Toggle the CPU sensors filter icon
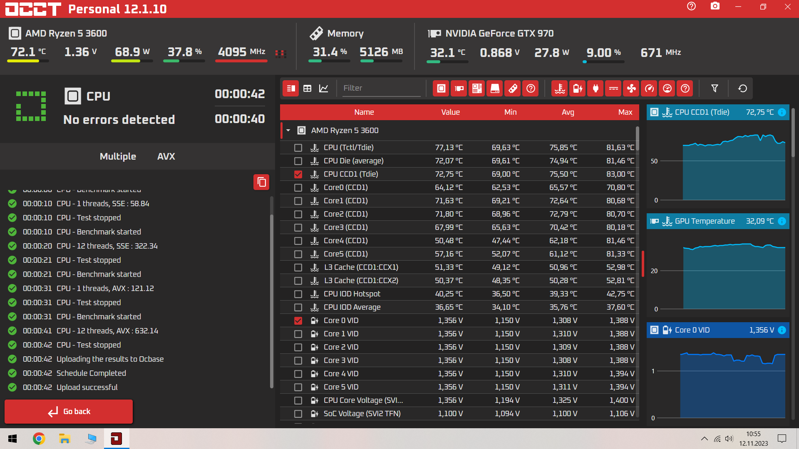Screen dimensions: 799x449 (441, 88)
